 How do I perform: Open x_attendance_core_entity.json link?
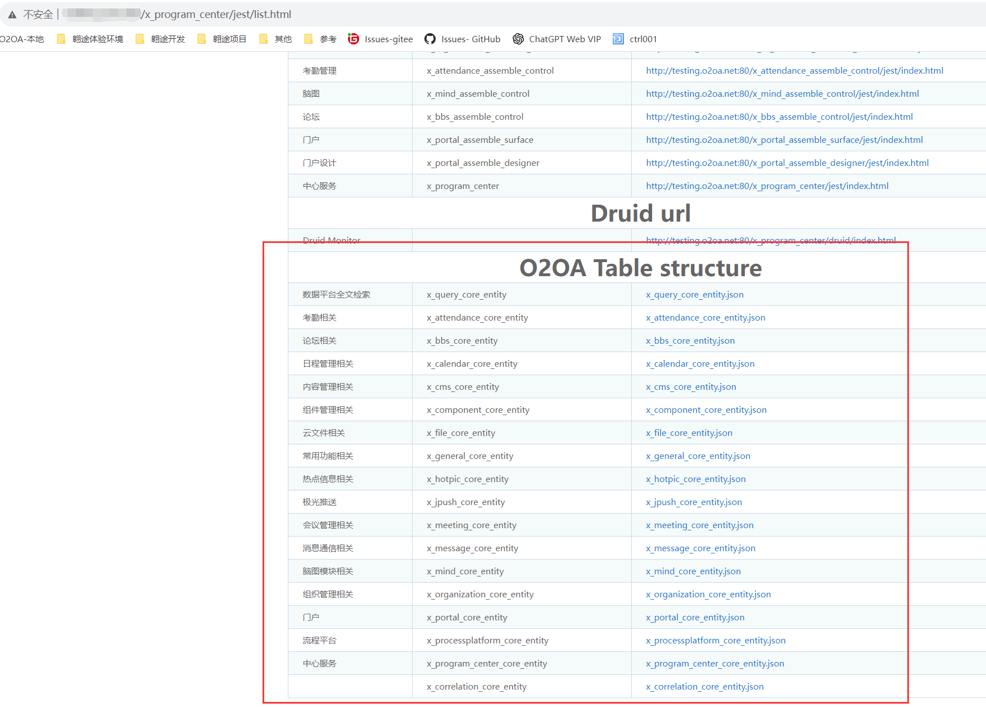[x=705, y=318]
